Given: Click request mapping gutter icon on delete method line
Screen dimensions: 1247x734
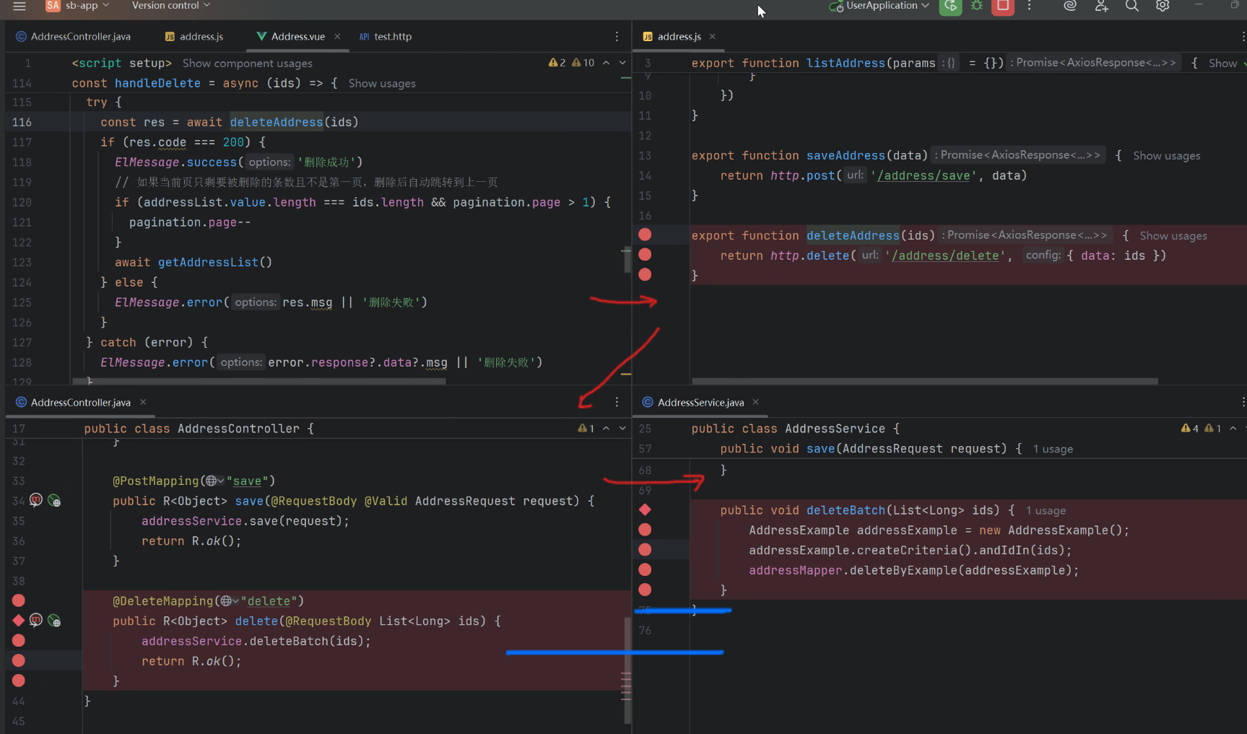Looking at the screenshot, I should click(35, 620).
